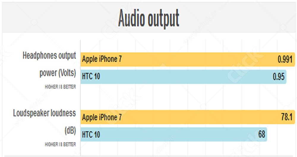Select "HTC 10" label in loudspeaker chart

(x=91, y=135)
